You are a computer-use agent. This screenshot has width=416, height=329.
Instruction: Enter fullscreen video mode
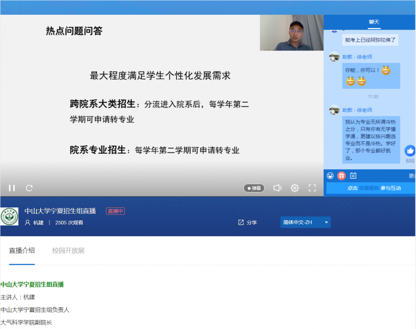312,188
